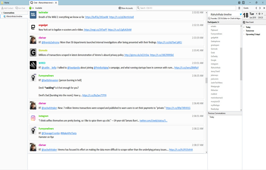Select participant GoDaddy
The image size is (266, 170).
(x=214, y=56)
